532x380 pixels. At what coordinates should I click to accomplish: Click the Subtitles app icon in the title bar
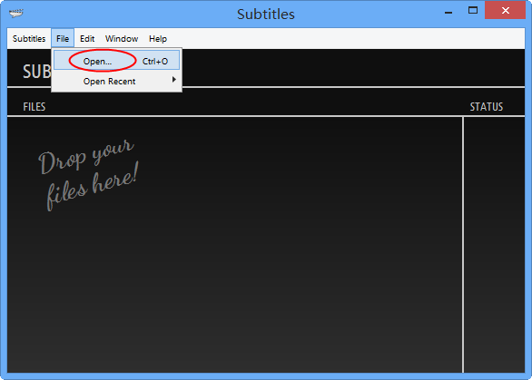16,14
